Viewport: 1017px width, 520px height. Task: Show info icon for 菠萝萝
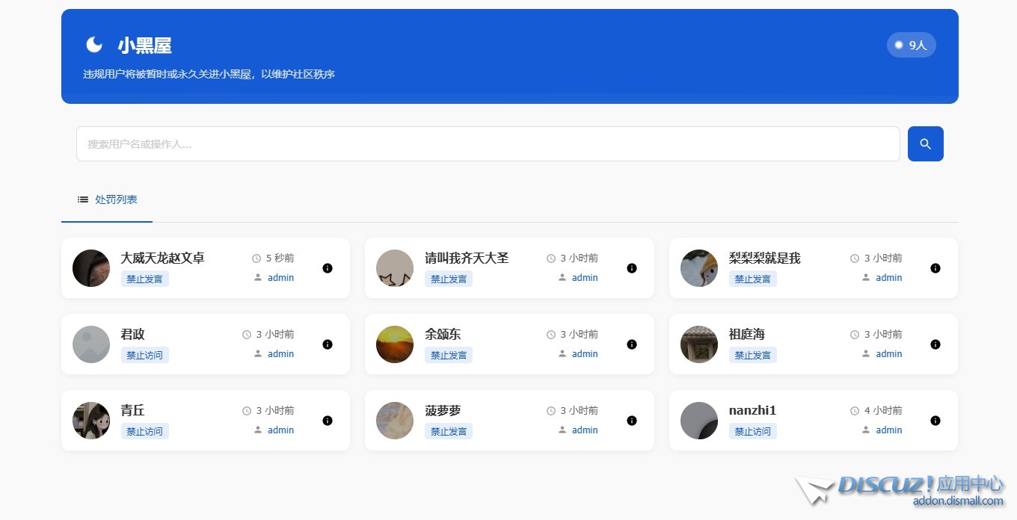(x=632, y=421)
